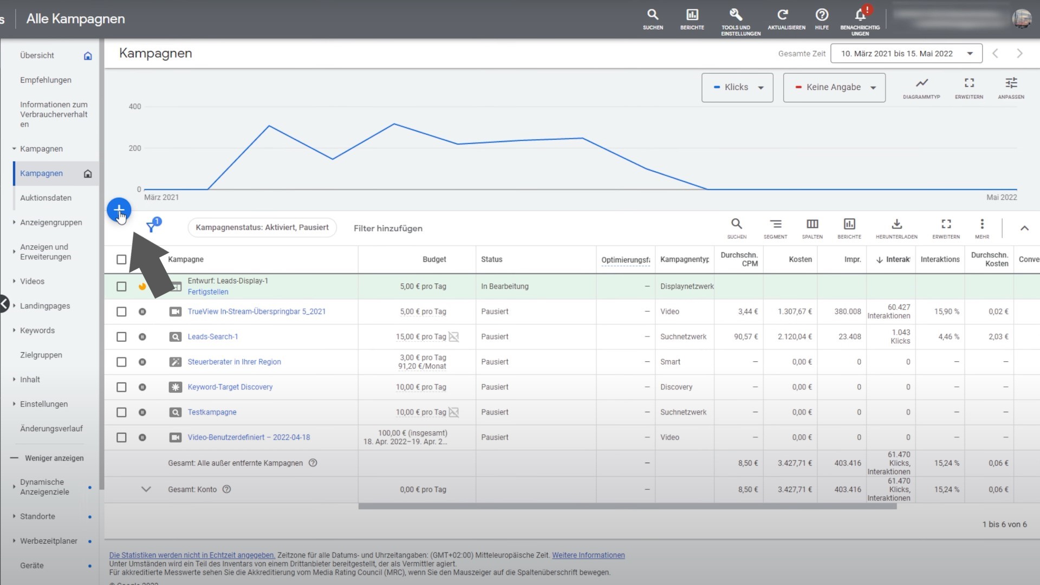
Task: Check the TrueView In-Stream row checkbox
Action: (x=121, y=311)
